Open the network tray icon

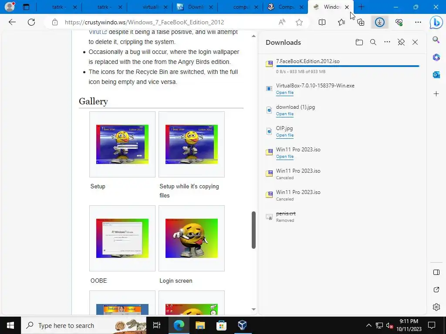tap(379, 325)
